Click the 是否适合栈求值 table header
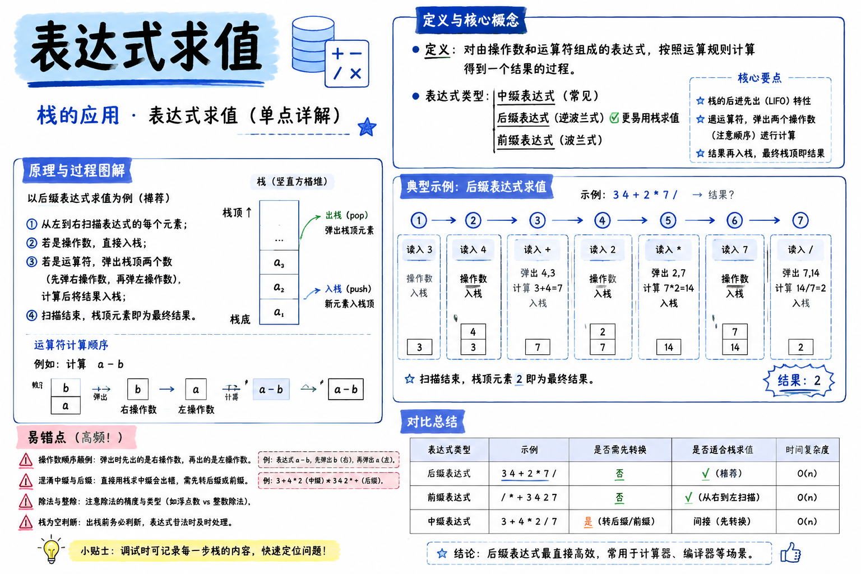The width and height of the screenshot is (861, 574). [724, 450]
